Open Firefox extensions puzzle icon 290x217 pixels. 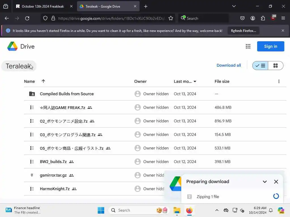click(x=263, y=18)
